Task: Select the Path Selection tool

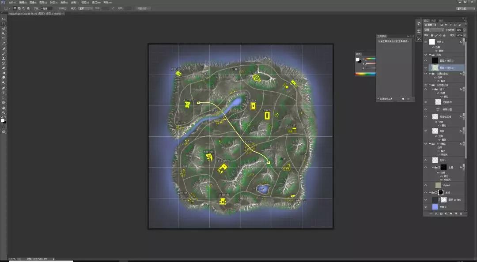Action: [x=4, y=97]
